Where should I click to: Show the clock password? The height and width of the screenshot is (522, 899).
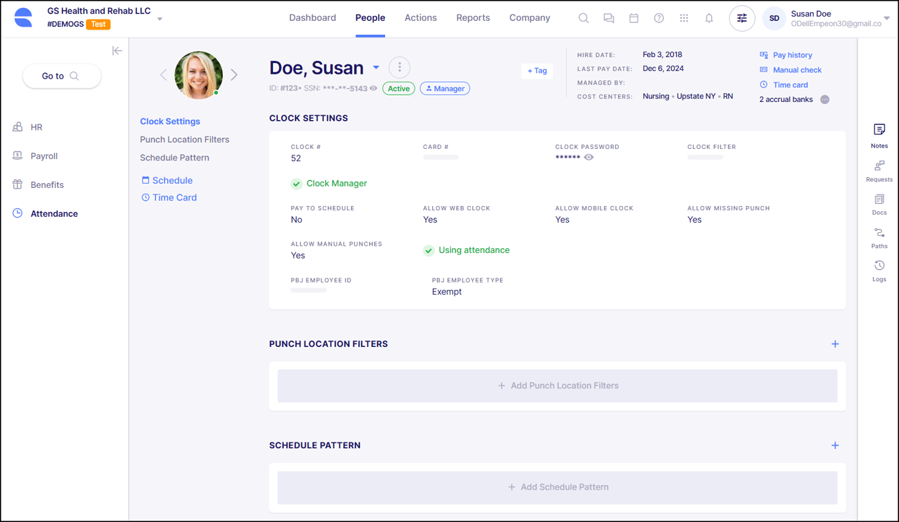[589, 158]
